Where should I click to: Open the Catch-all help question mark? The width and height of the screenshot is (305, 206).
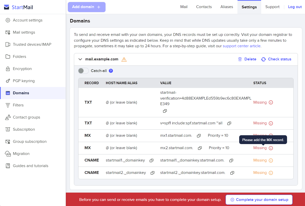111,71
